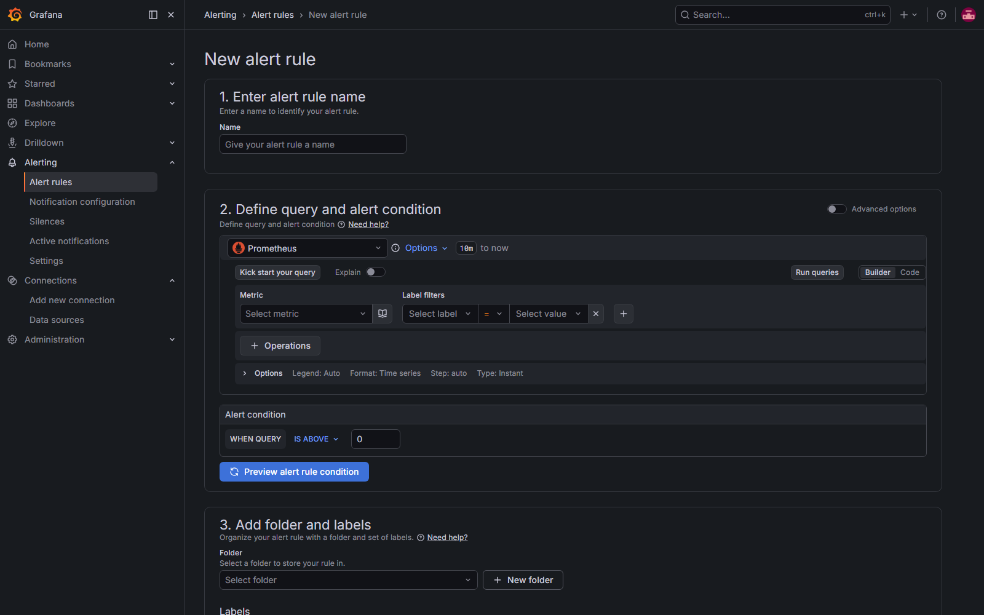This screenshot has height=615, width=984.
Task: Click the info icon beside query Options
Action: coord(395,248)
